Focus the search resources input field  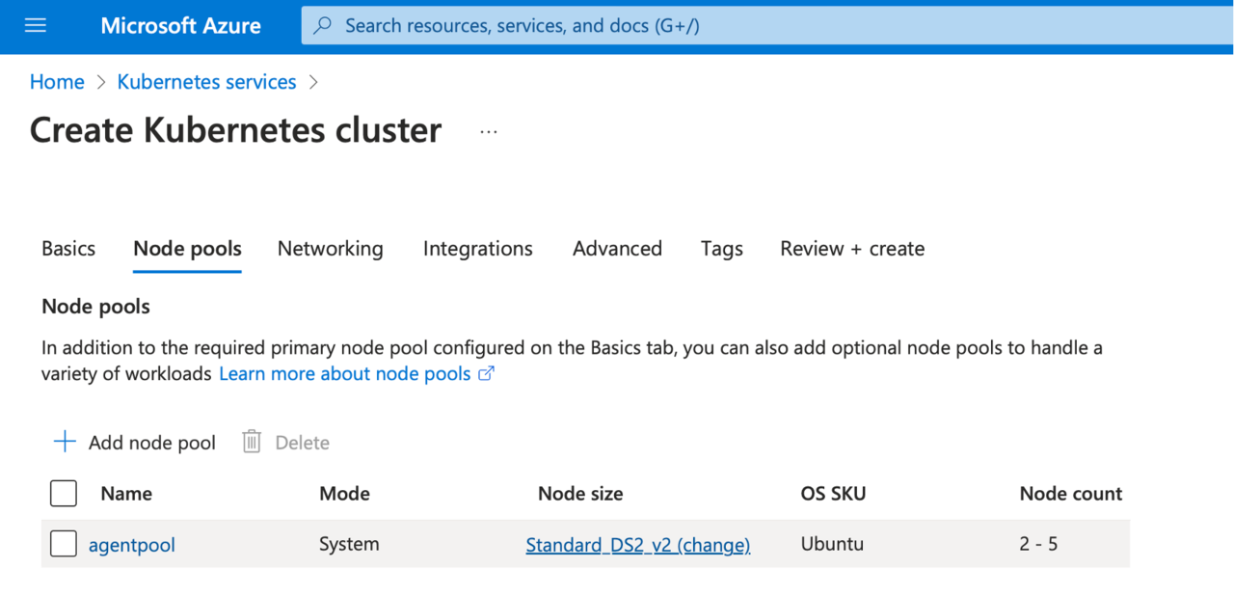point(675,26)
